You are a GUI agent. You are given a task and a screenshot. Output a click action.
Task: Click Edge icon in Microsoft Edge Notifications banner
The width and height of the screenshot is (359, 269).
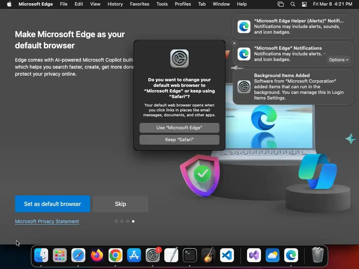point(244,54)
